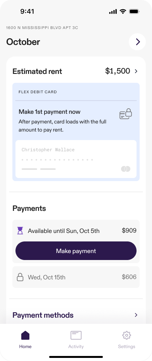Tap the Home house icon

(26, 335)
